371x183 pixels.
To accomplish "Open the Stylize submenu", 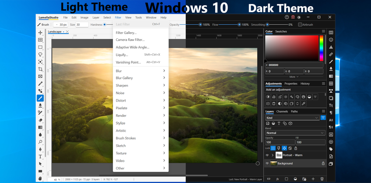I will pyautogui.click(x=141, y=123).
